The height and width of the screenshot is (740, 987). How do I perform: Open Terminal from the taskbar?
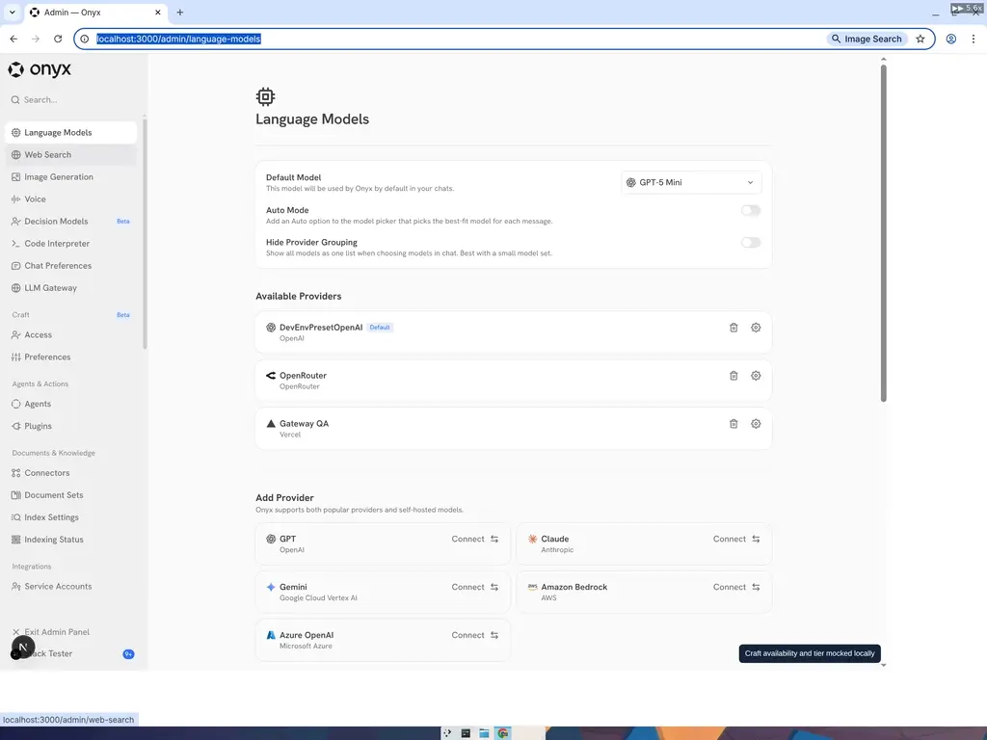coord(466,733)
